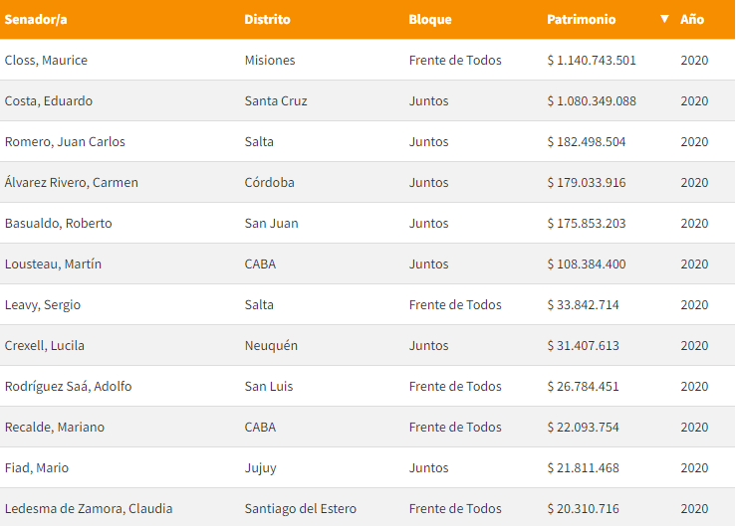Select the Closs, Maurice row name

pos(46,60)
